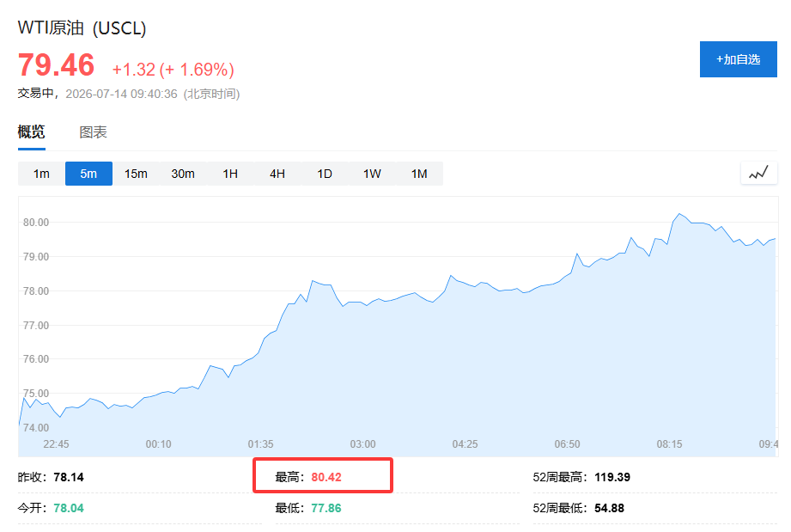
Task: Select the 30m interval
Action: click(x=183, y=174)
